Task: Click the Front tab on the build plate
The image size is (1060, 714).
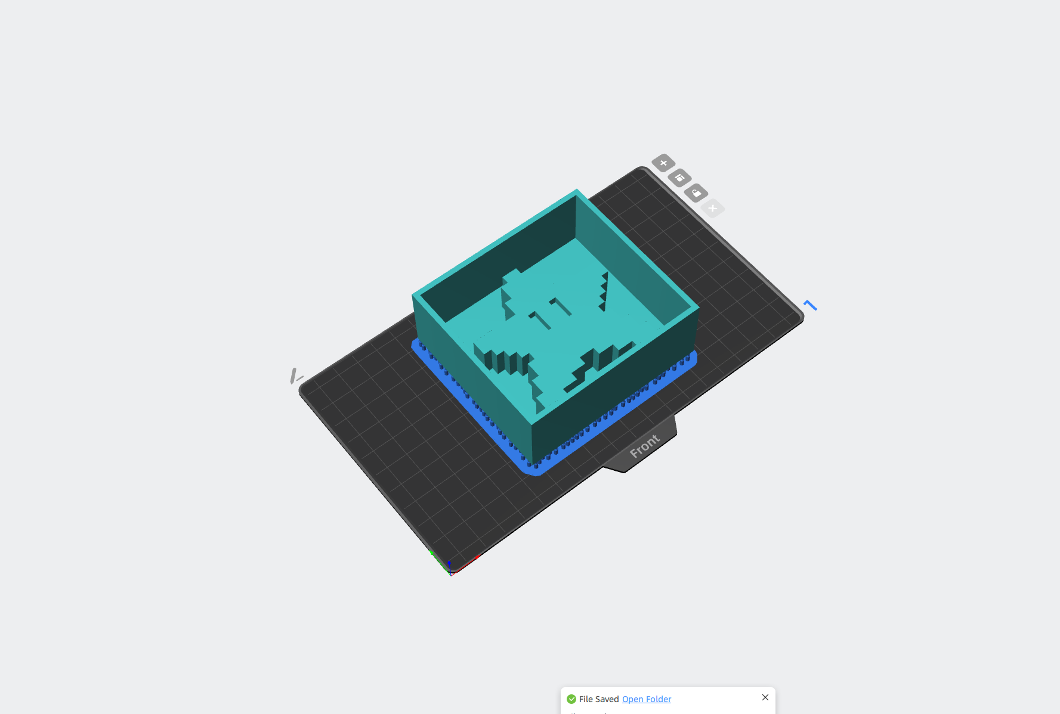Action: (644, 445)
